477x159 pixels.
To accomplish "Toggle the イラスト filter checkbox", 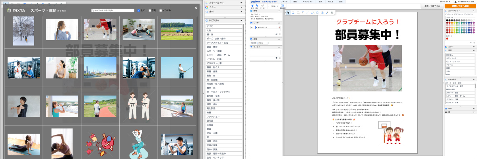I will (x=161, y=10).
